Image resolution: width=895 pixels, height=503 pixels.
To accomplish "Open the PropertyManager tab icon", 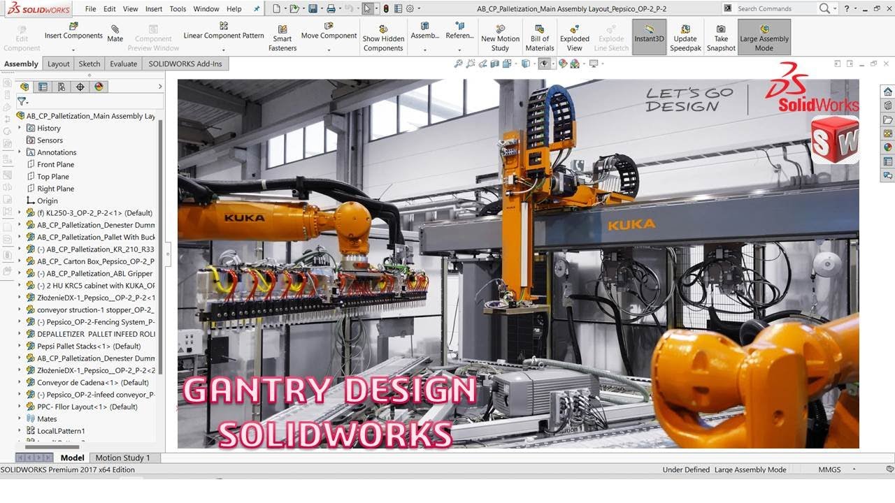I will click(x=43, y=87).
